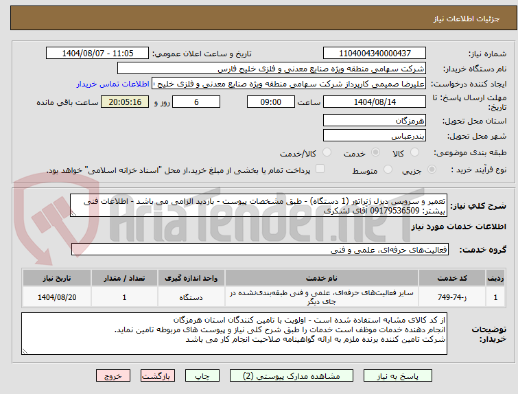The width and height of the screenshot is (518, 394).
Task: Select the کالا/خدمت radio button
Action: (327, 152)
